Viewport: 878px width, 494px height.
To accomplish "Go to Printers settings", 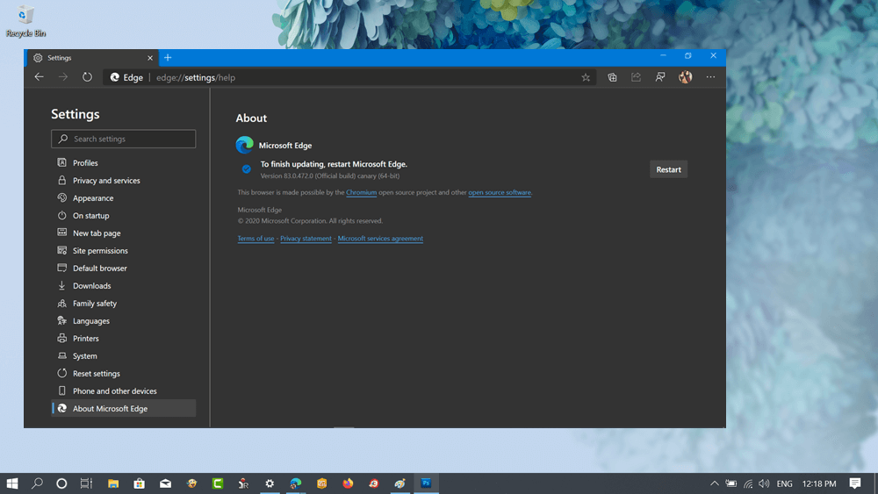I will [123, 338].
